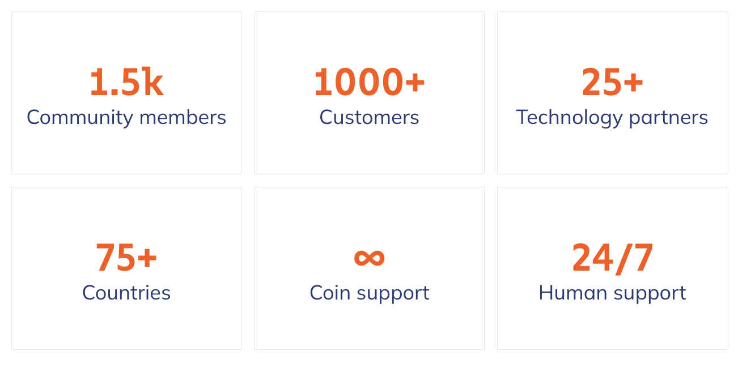Click the Coin support stat card
This screenshot has height=368, width=738.
coord(369,268)
